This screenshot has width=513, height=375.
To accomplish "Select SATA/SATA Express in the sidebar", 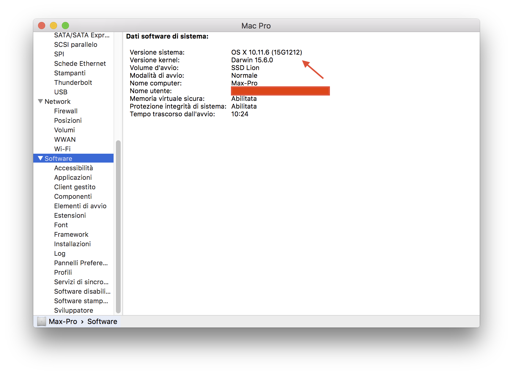I will tap(82, 35).
